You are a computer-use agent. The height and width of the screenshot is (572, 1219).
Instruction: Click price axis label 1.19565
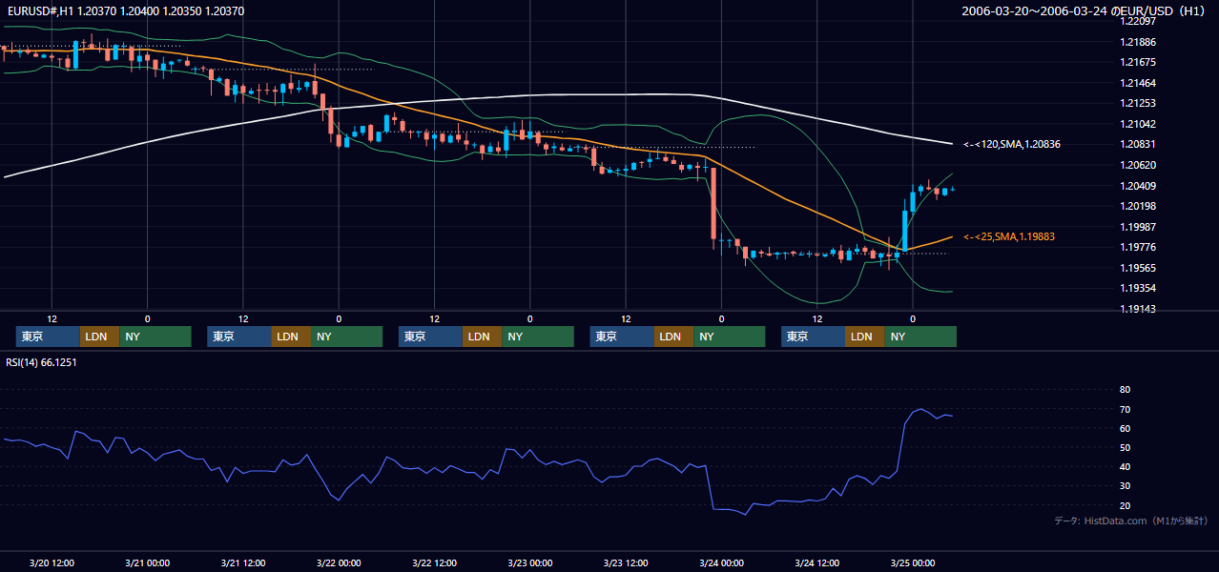pyautogui.click(x=1138, y=268)
